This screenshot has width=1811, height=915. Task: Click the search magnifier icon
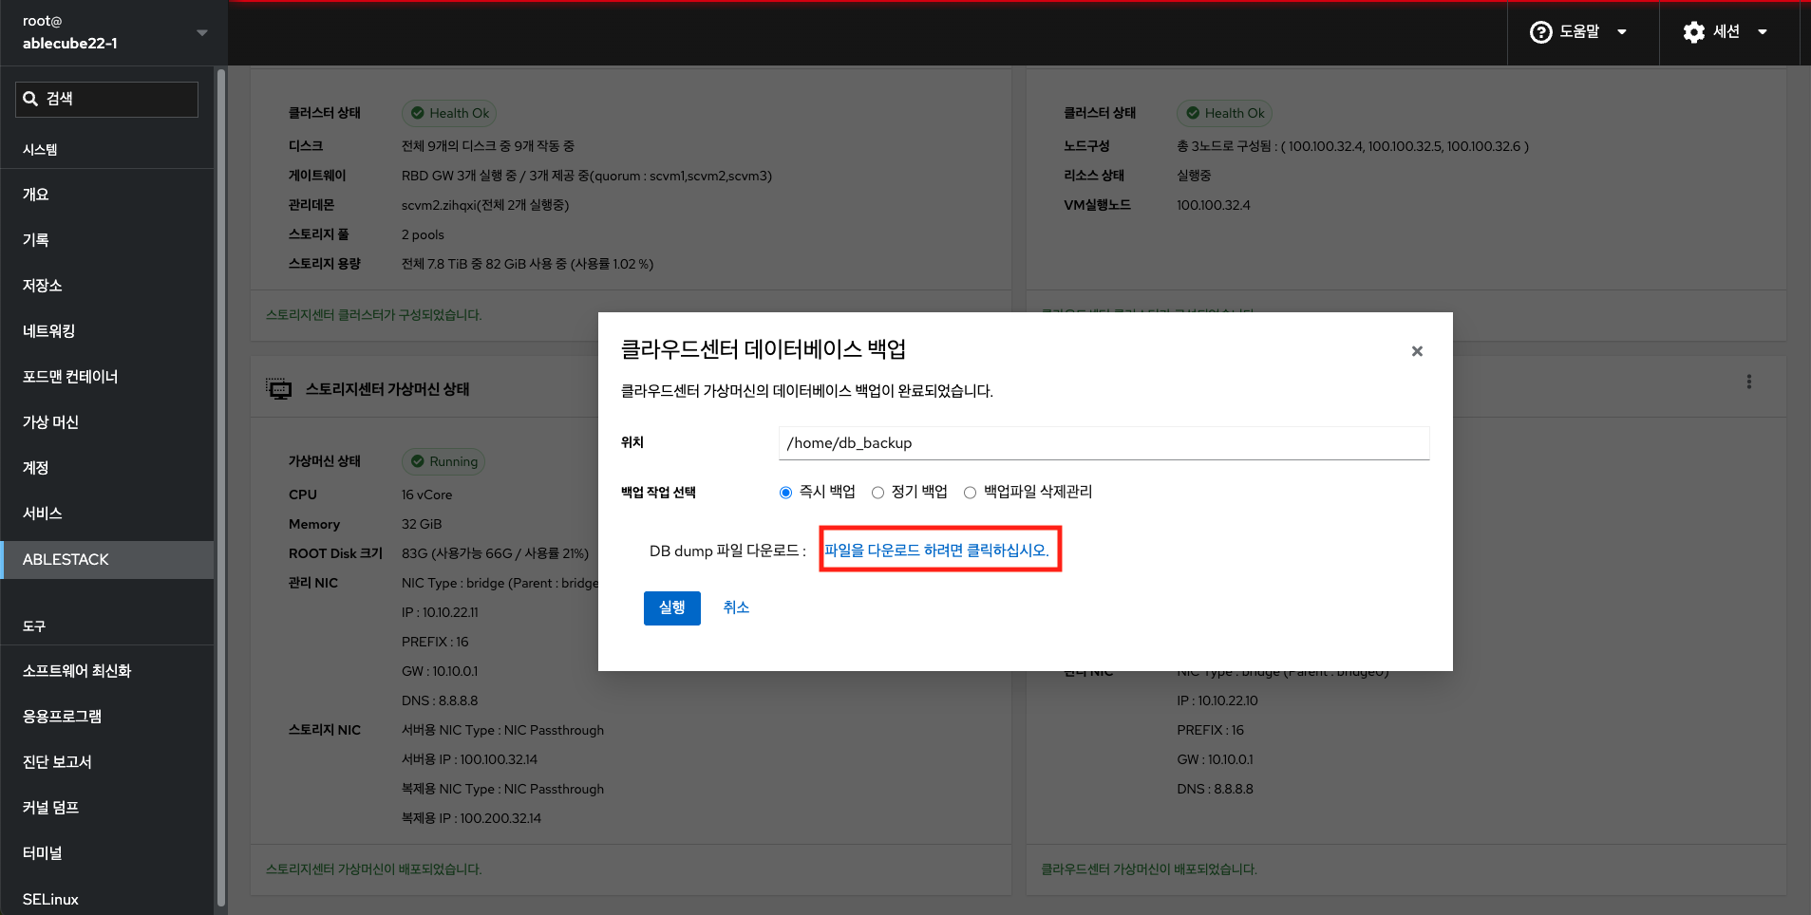[x=30, y=99]
